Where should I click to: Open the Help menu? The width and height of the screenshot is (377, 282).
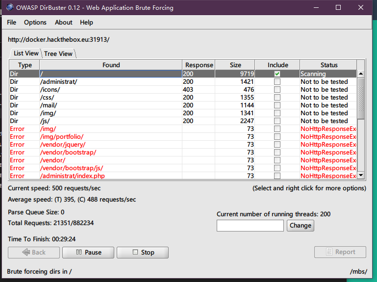[x=86, y=23]
